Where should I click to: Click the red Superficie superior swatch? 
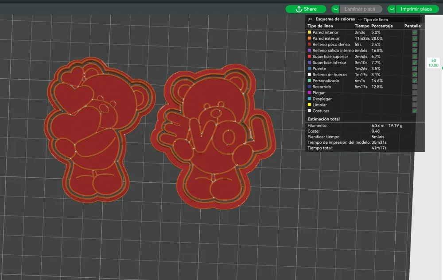[309, 56]
